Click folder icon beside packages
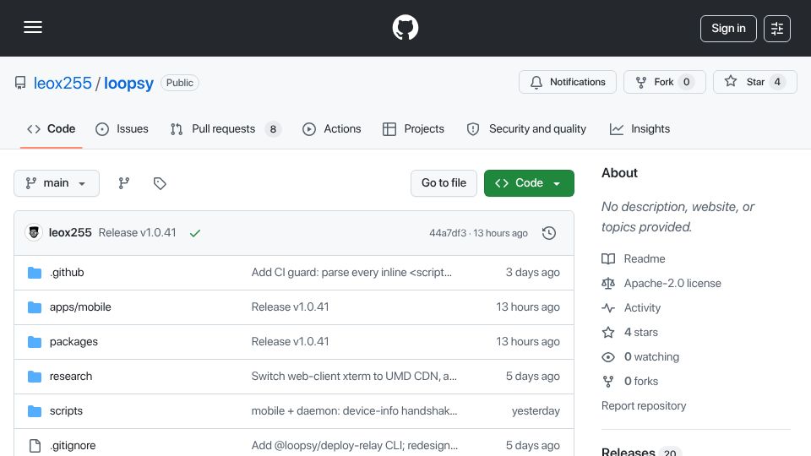 (35, 342)
